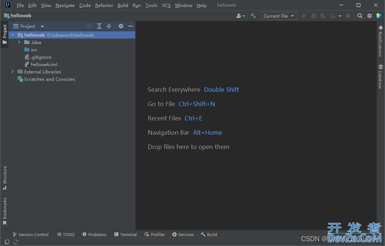Open the View menu

click(x=46, y=6)
